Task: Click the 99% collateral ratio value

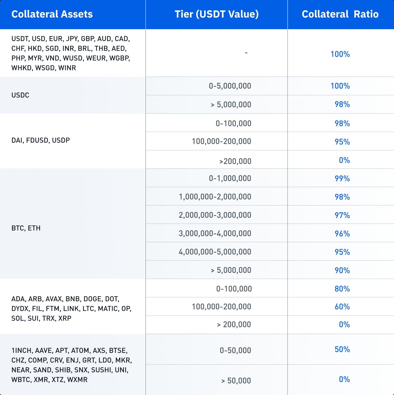Action: (342, 178)
